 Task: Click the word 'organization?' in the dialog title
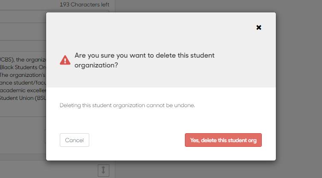tap(96, 66)
